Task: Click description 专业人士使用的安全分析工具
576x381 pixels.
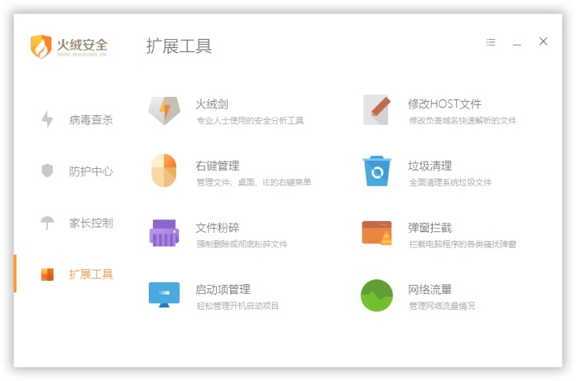Action: tap(250, 121)
